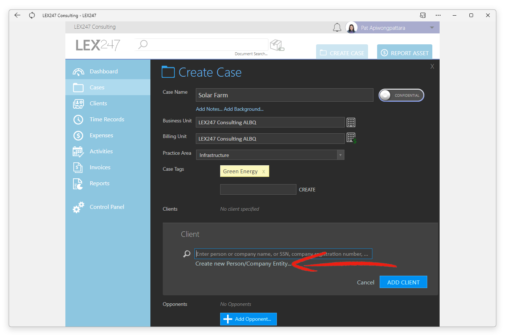Open the Add Background link

(244, 109)
